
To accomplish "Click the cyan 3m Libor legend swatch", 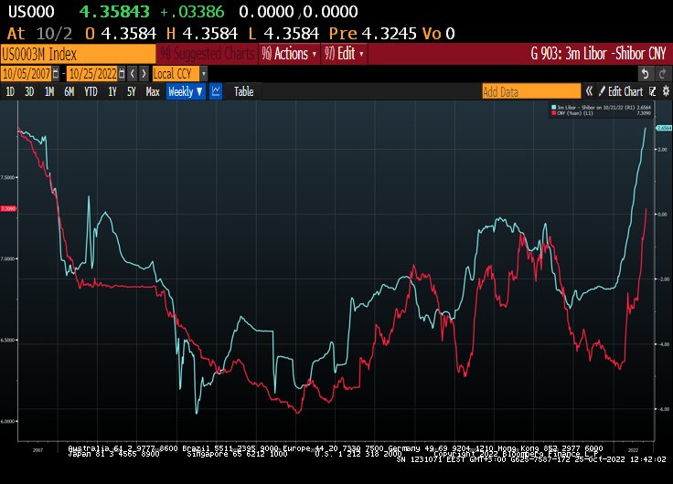I will 554,107.
